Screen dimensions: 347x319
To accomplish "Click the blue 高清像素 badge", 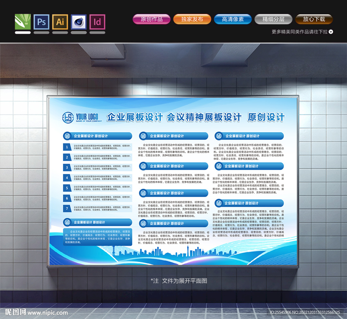I will click(x=233, y=19).
